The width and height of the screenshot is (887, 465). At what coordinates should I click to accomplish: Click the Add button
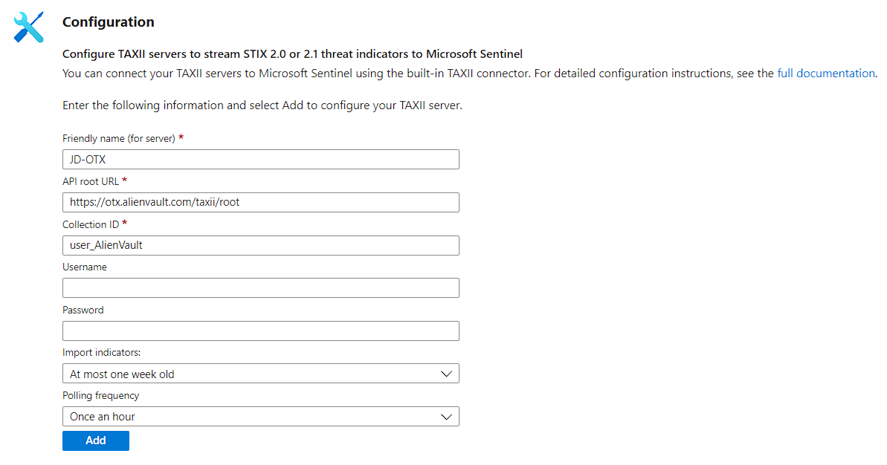click(x=95, y=440)
